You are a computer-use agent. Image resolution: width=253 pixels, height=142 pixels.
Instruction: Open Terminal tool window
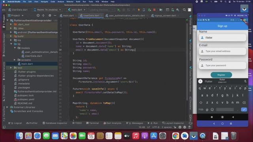pyautogui.click(x=92, y=123)
